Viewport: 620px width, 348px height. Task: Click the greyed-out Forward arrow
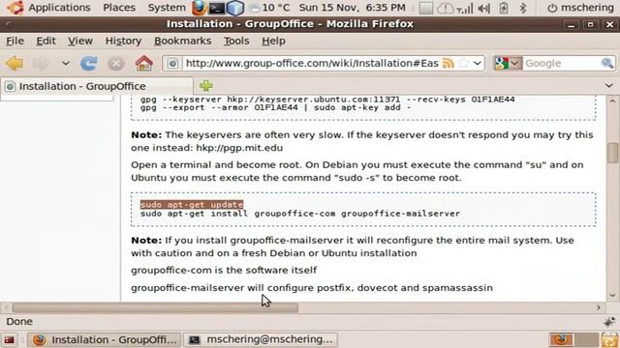point(41,63)
